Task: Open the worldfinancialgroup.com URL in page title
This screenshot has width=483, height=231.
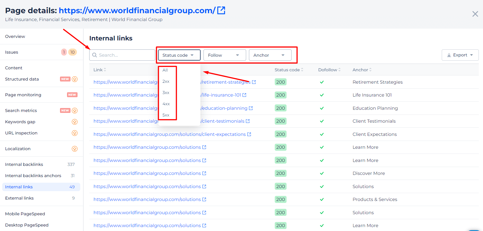Action: [137, 10]
